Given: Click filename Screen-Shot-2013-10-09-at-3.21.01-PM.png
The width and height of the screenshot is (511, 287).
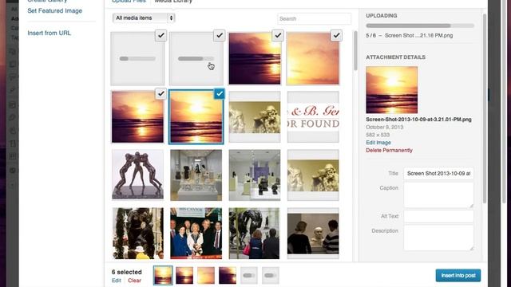Looking at the screenshot, I should click(418, 120).
